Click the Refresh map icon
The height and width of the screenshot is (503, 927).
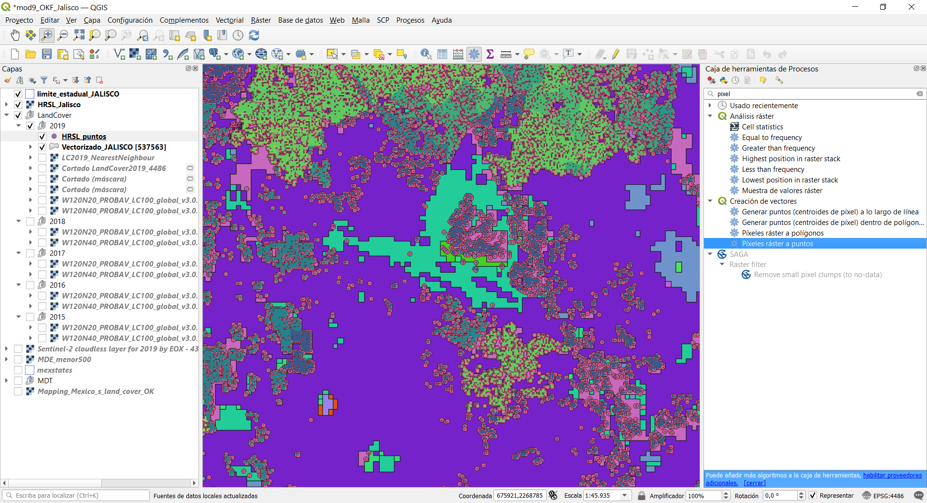tap(254, 35)
